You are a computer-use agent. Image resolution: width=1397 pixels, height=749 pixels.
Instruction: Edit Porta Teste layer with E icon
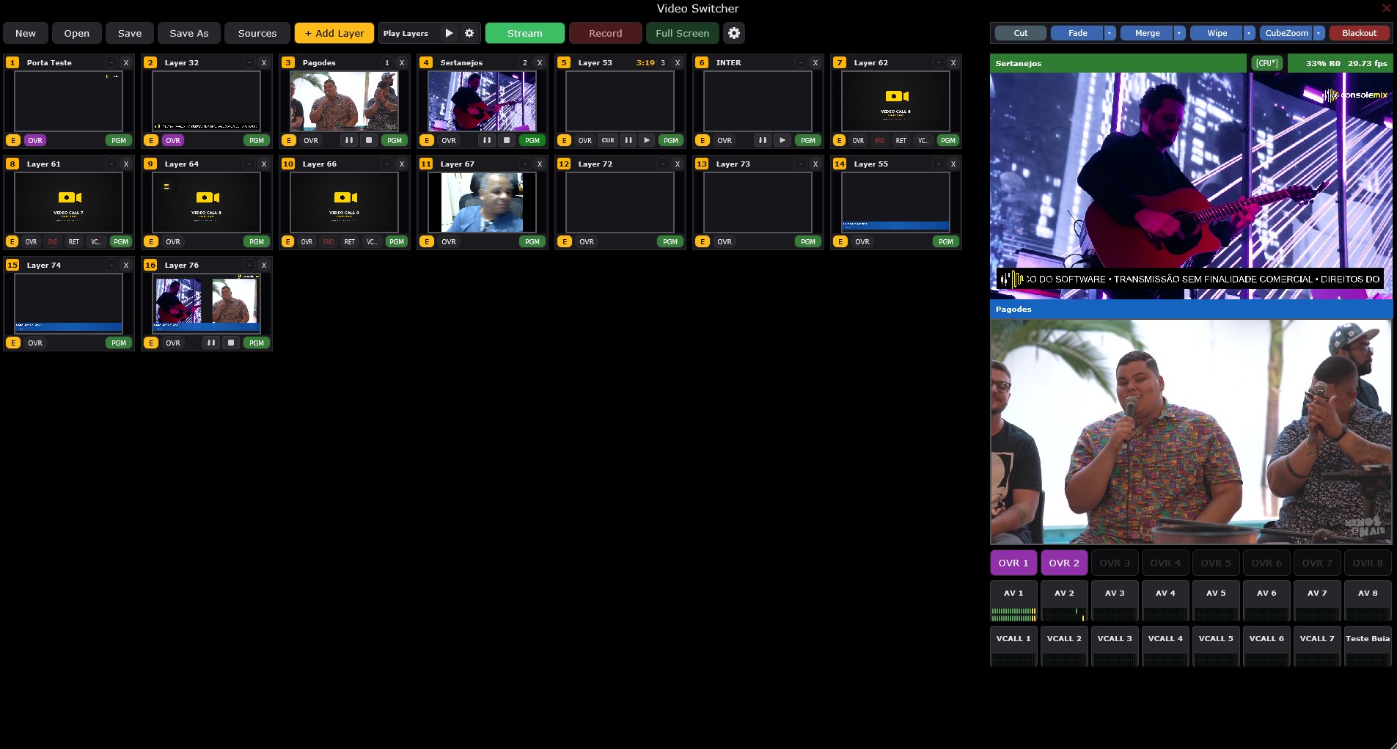pos(13,140)
